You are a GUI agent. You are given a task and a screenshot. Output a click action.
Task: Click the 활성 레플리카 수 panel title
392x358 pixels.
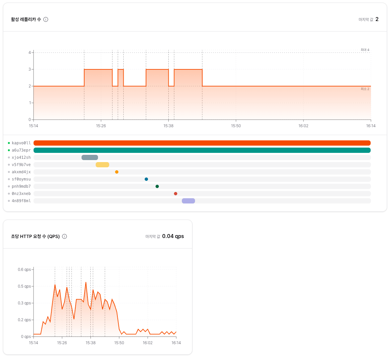26,19
